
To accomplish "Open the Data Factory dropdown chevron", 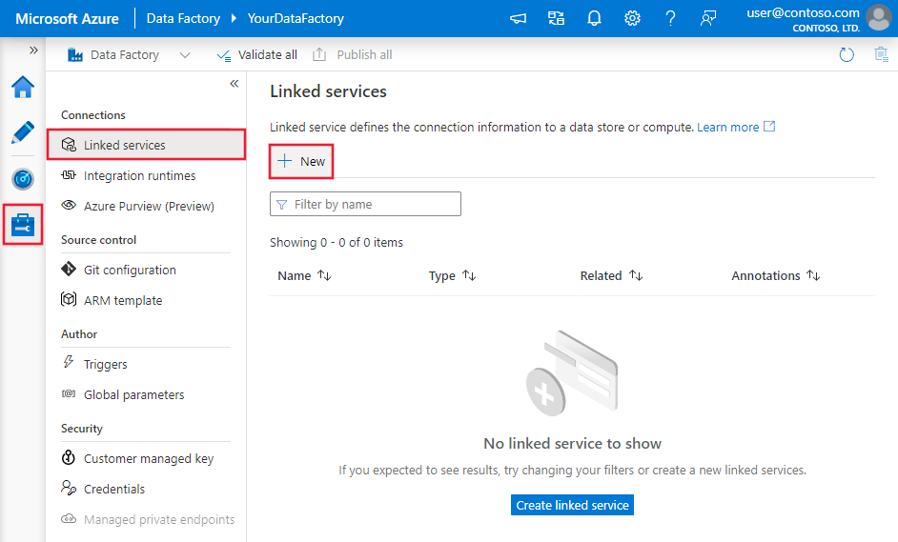I will [x=184, y=55].
